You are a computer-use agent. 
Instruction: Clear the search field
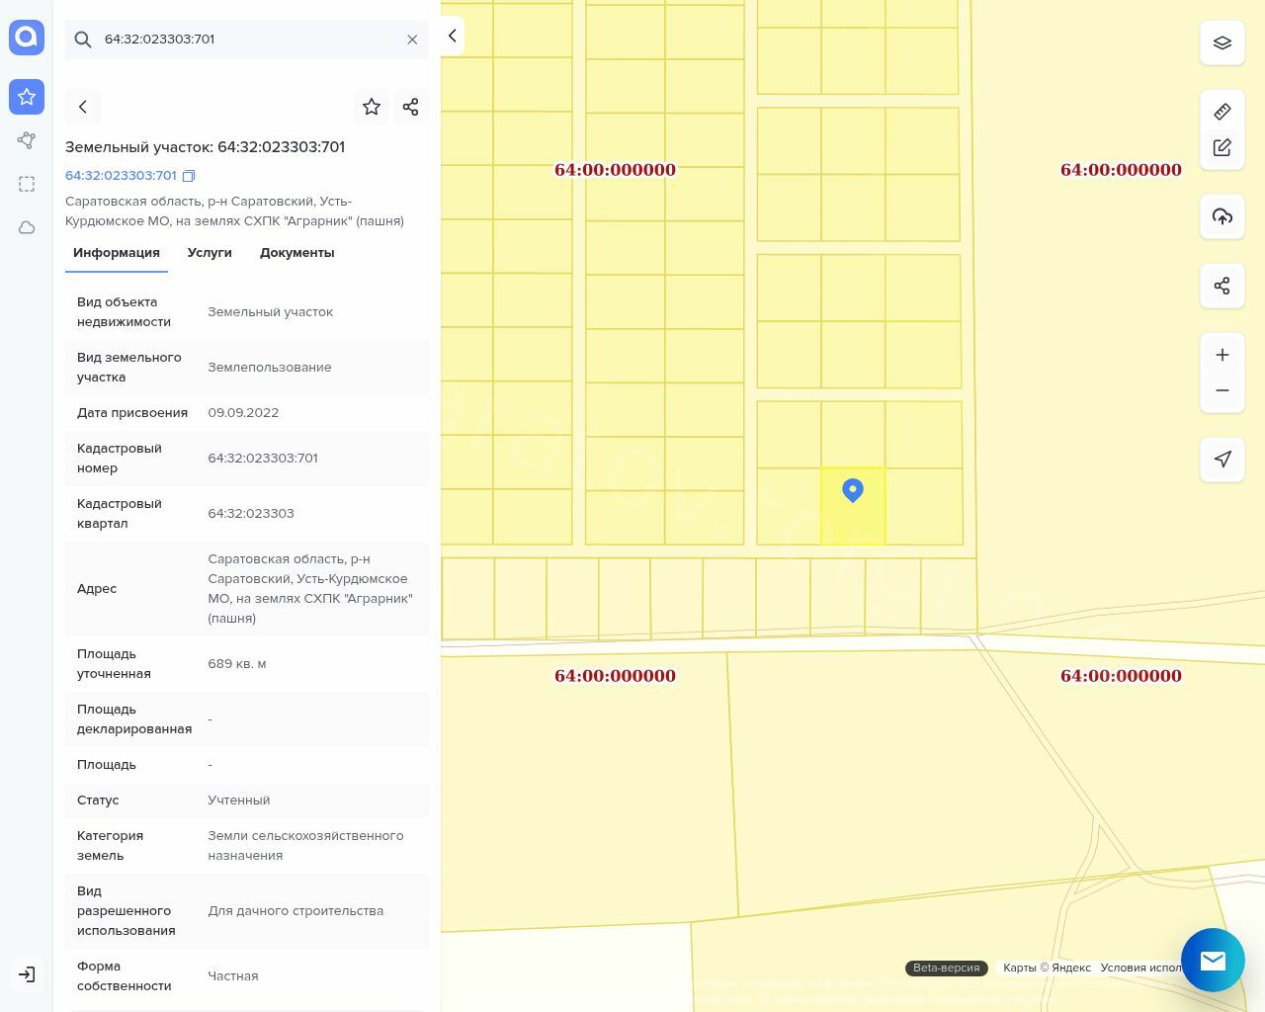[412, 40]
